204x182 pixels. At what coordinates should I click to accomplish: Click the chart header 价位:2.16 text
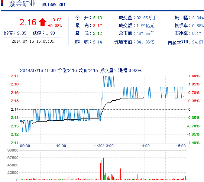click(67, 71)
